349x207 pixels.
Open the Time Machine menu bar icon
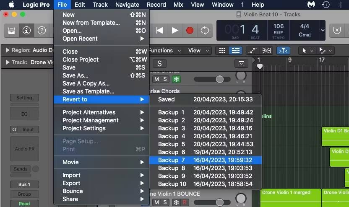coord(326,5)
